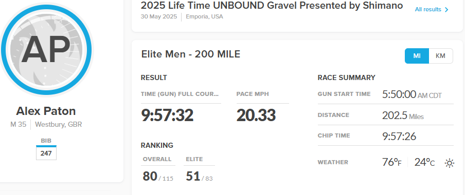Click the sunny weather icon
The width and height of the screenshot is (465, 195).
click(x=449, y=163)
